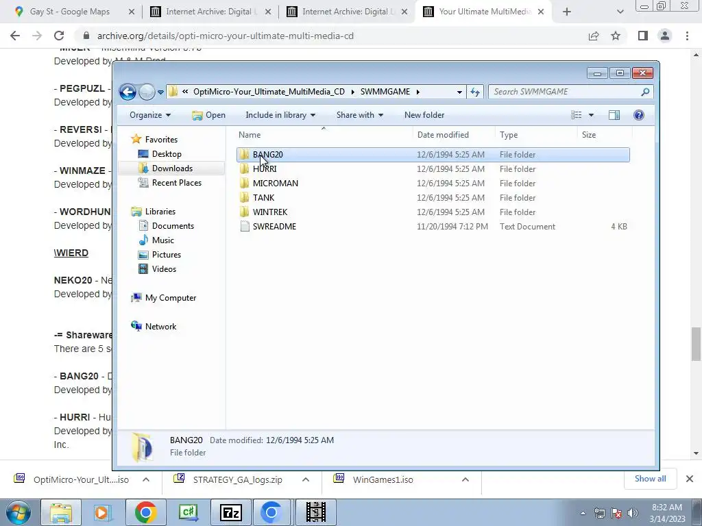Image resolution: width=702 pixels, height=526 pixels.
Task: Expand the address bar history dropdown
Action: (x=459, y=92)
